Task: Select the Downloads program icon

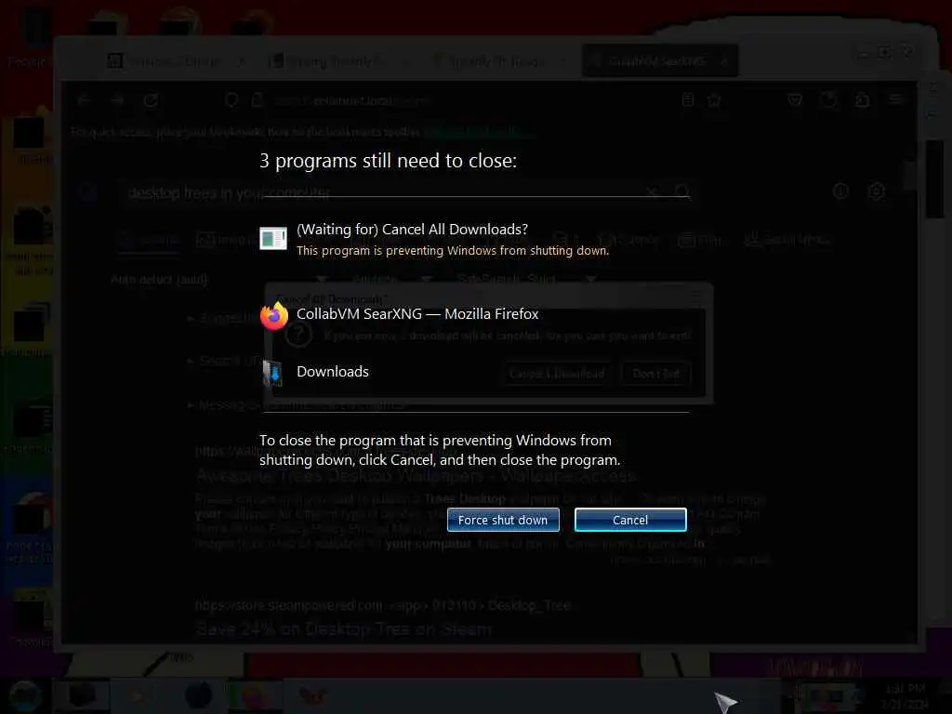Action: pos(272,373)
